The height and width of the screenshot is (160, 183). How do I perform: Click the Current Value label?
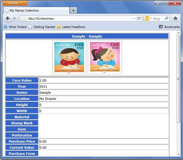point(22,147)
